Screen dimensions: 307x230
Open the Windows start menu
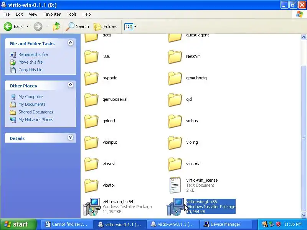click(x=18, y=224)
